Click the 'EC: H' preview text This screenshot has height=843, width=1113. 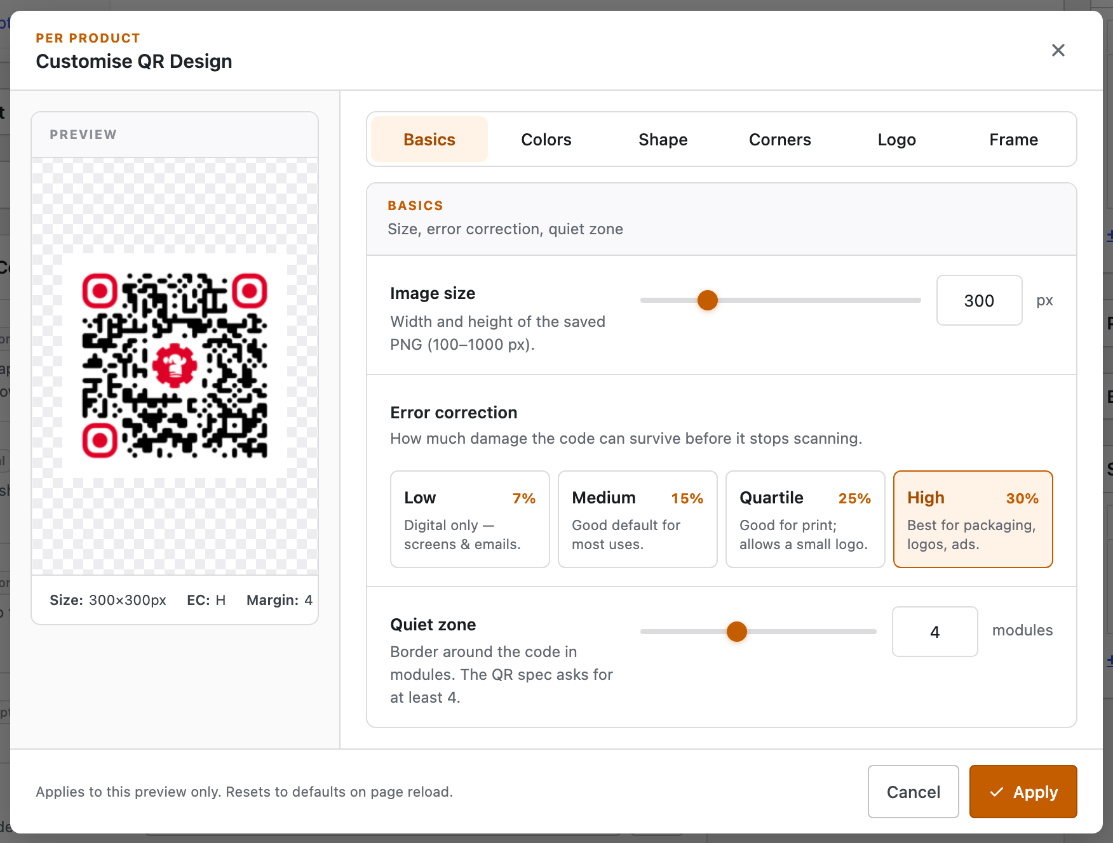pyautogui.click(x=206, y=600)
